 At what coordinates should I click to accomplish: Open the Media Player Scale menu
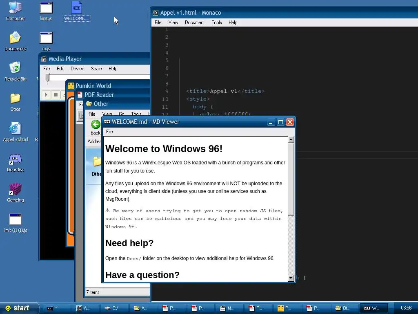(x=96, y=69)
